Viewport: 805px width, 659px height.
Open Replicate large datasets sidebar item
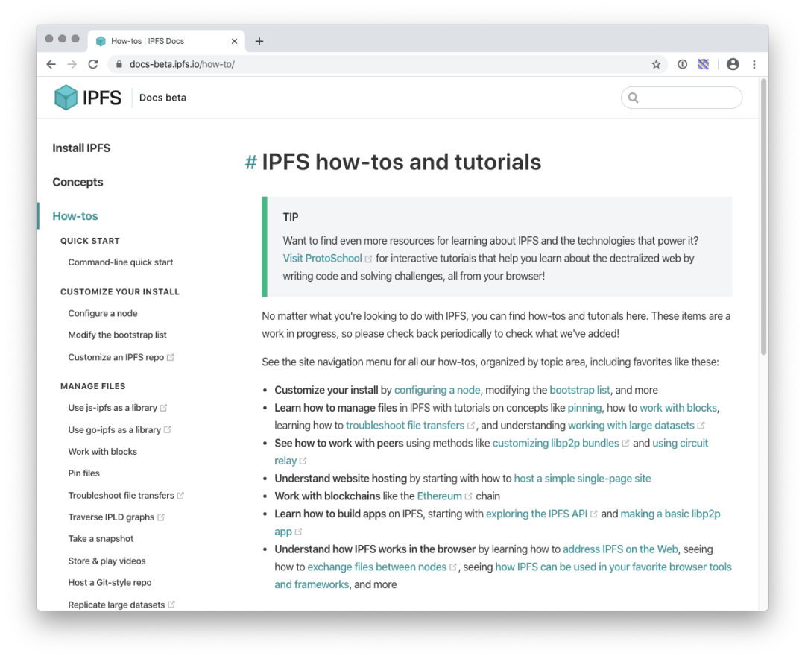point(121,605)
